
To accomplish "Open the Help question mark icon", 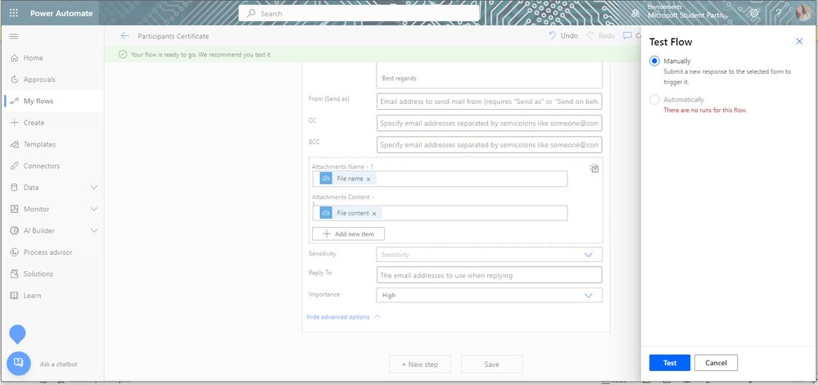I will [779, 13].
